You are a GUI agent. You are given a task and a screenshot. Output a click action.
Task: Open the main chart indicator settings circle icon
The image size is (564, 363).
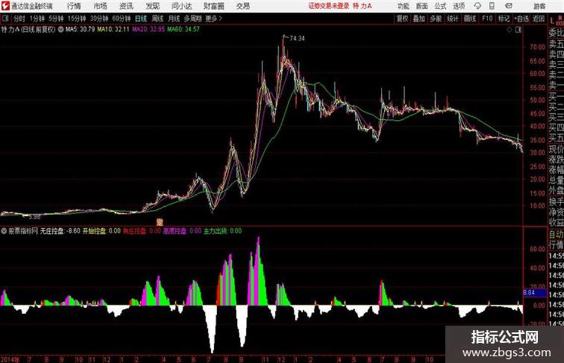point(61,29)
